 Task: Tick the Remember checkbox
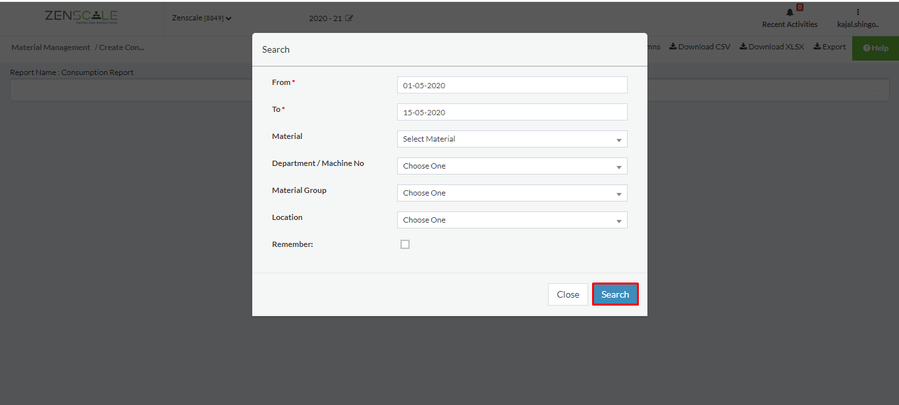tap(405, 244)
